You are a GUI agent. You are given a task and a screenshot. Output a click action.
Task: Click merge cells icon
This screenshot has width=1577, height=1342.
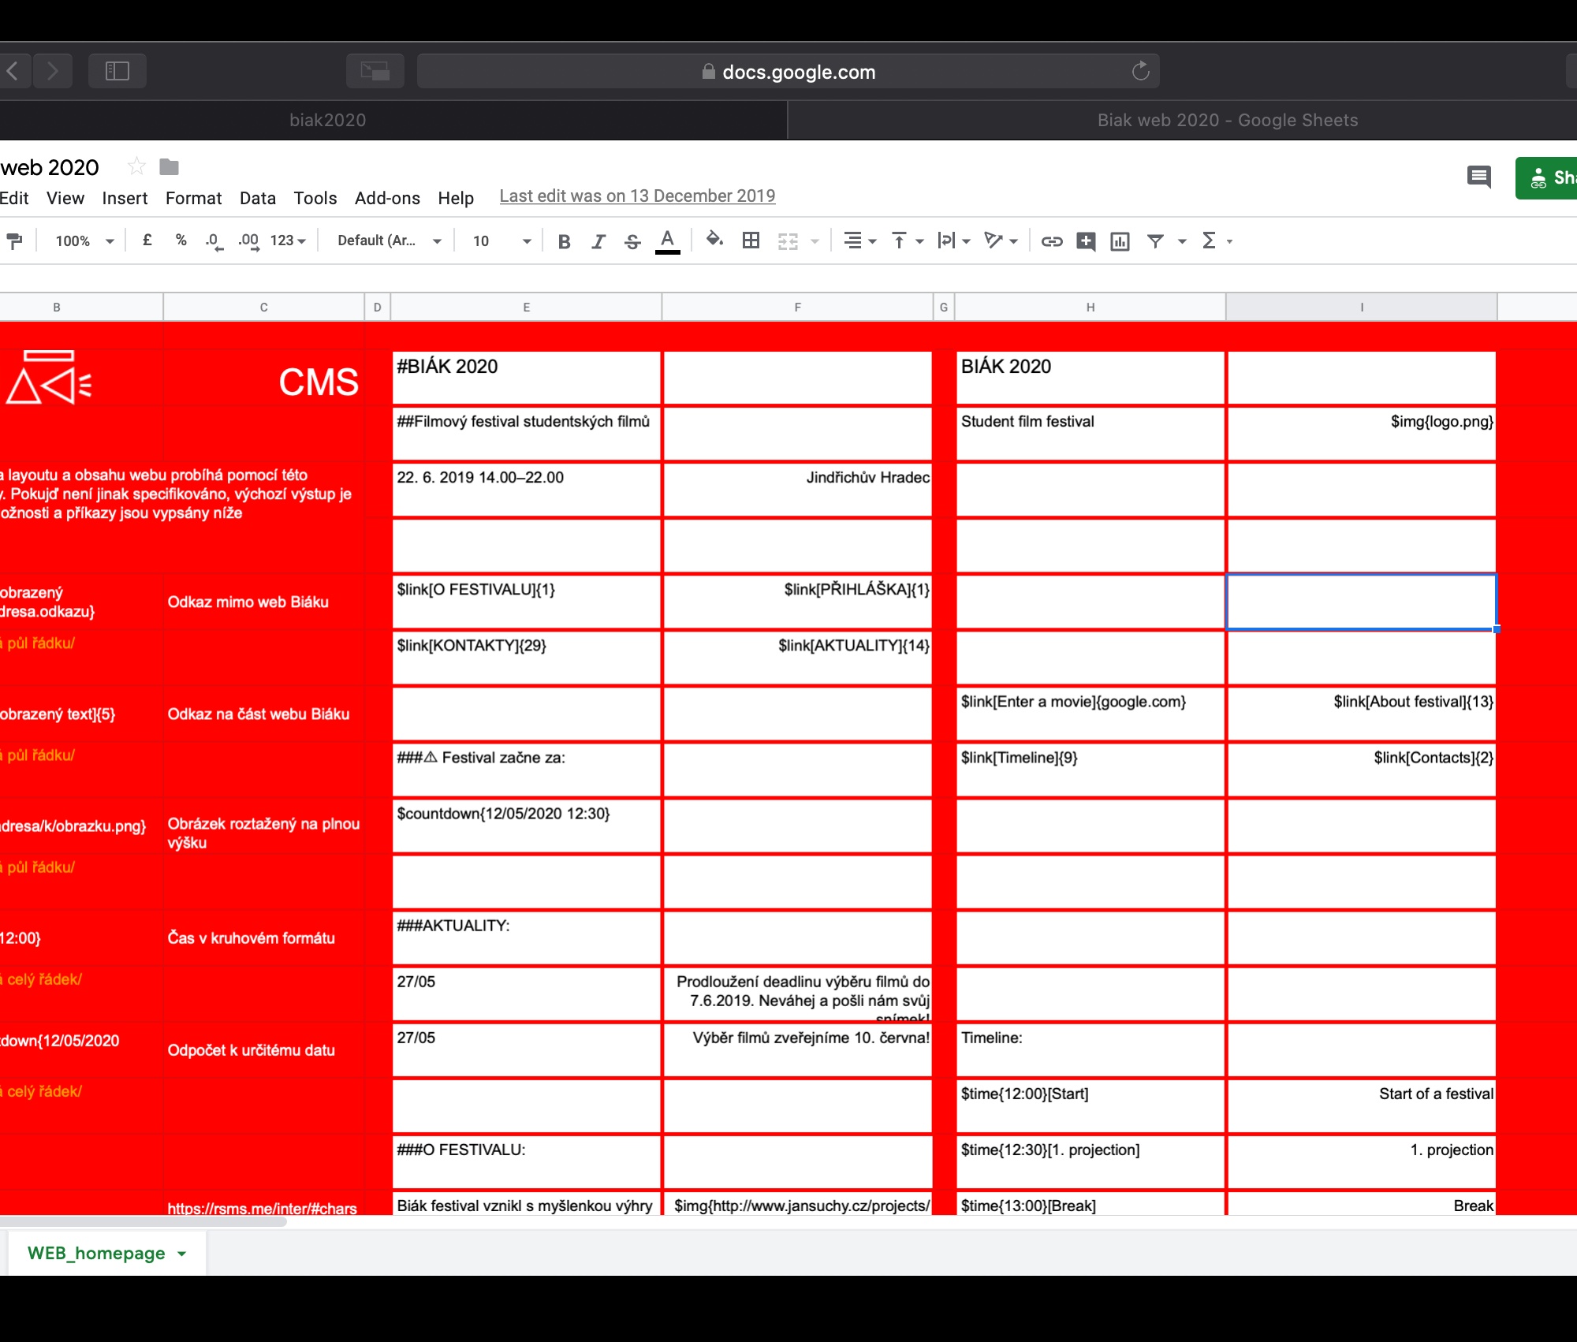click(788, 241)
